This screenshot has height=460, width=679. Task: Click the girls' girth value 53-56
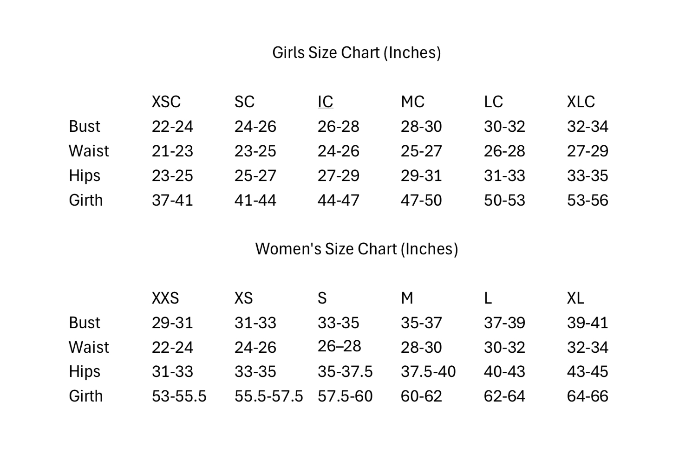[x=588, y=200]
